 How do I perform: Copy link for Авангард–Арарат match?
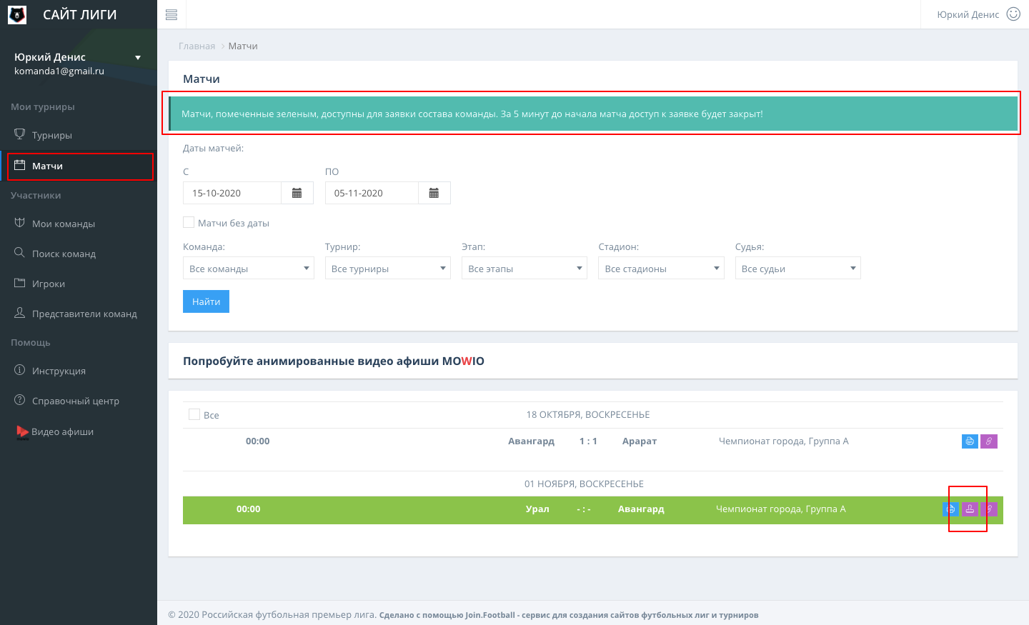coord(989,441)
